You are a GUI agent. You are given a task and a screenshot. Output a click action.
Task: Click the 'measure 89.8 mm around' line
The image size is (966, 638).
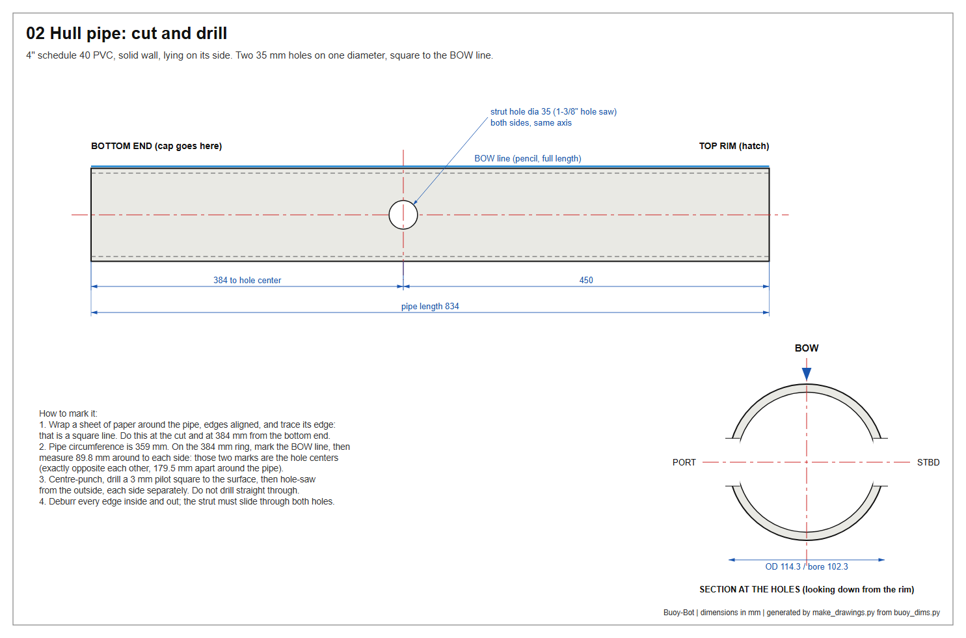pyautogui.click(x=189, y=458)
